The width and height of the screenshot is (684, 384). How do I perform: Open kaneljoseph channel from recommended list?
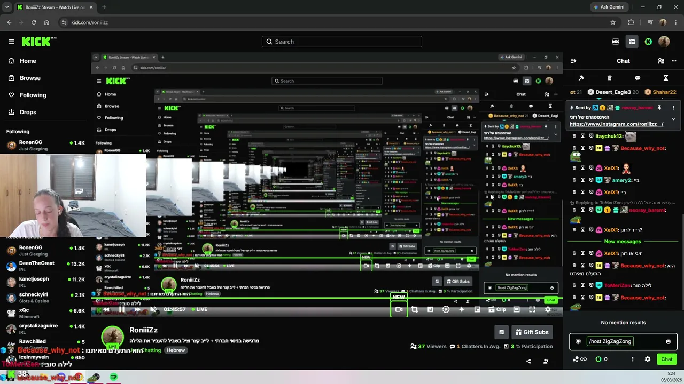pos(45,282)
